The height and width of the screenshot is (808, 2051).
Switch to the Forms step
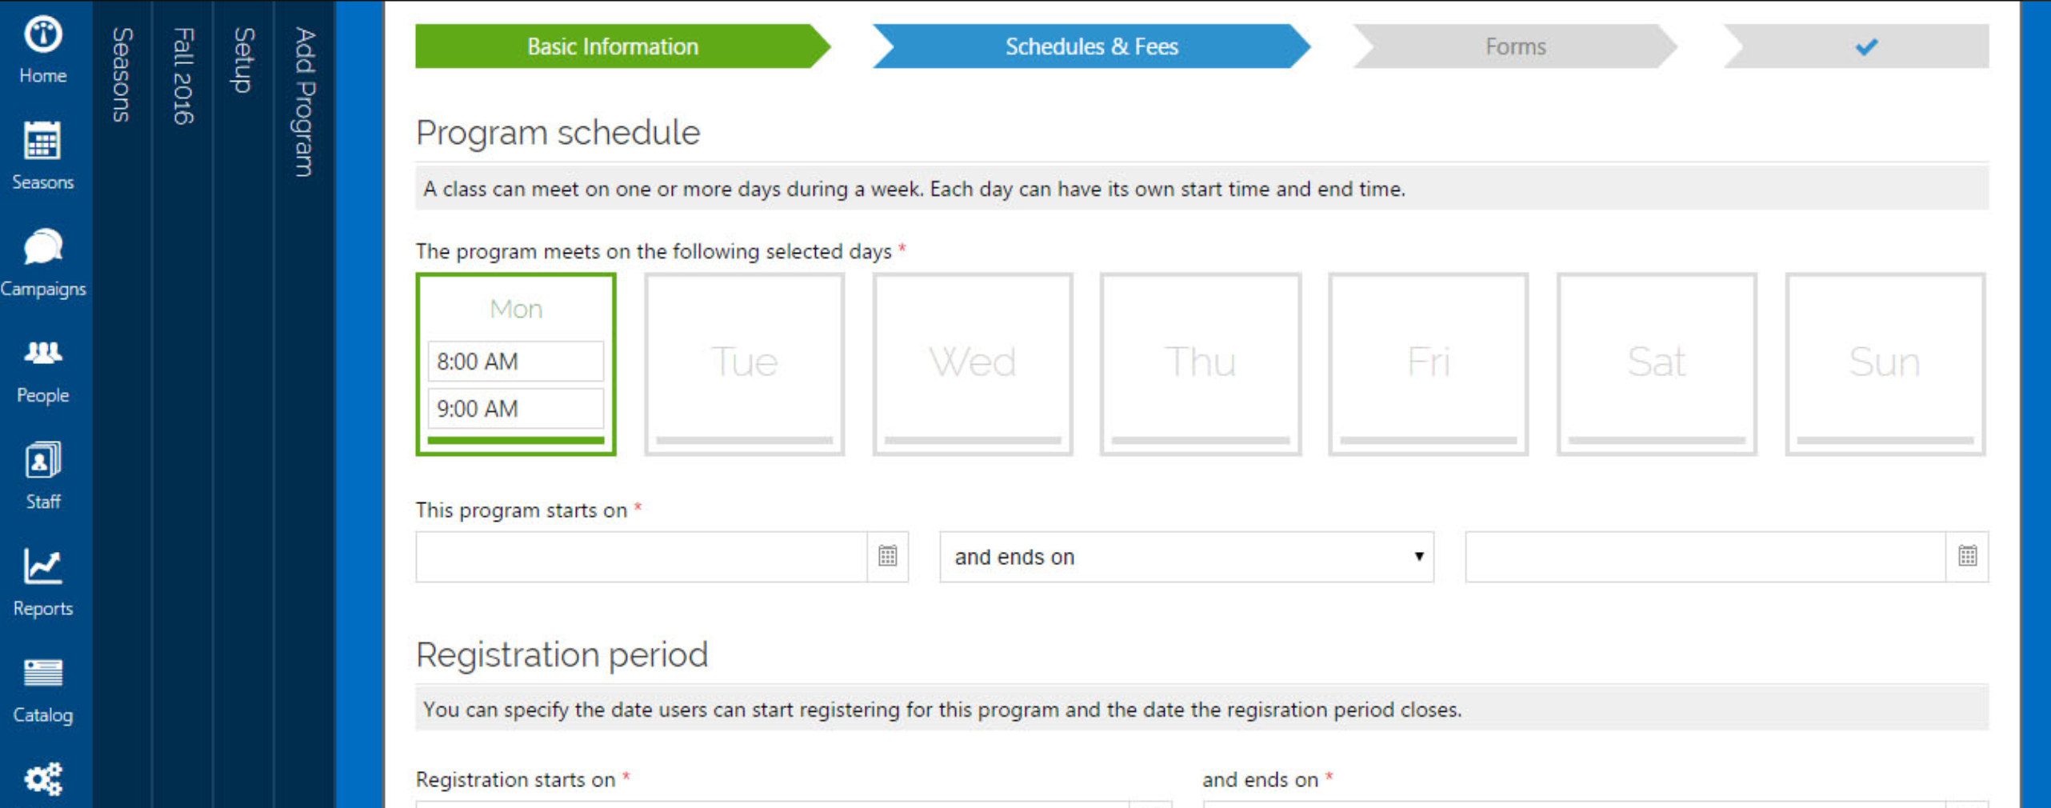coord(1515,46)
